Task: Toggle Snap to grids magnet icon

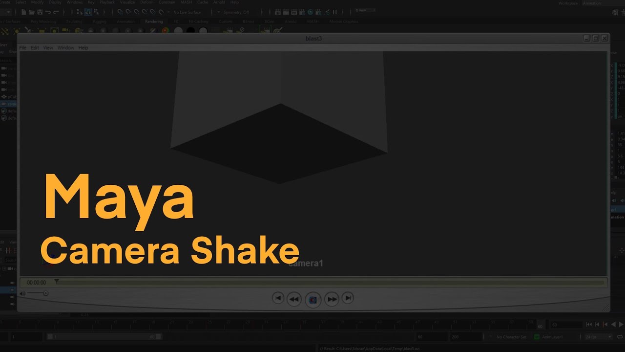Action: [x=120, y=12]
